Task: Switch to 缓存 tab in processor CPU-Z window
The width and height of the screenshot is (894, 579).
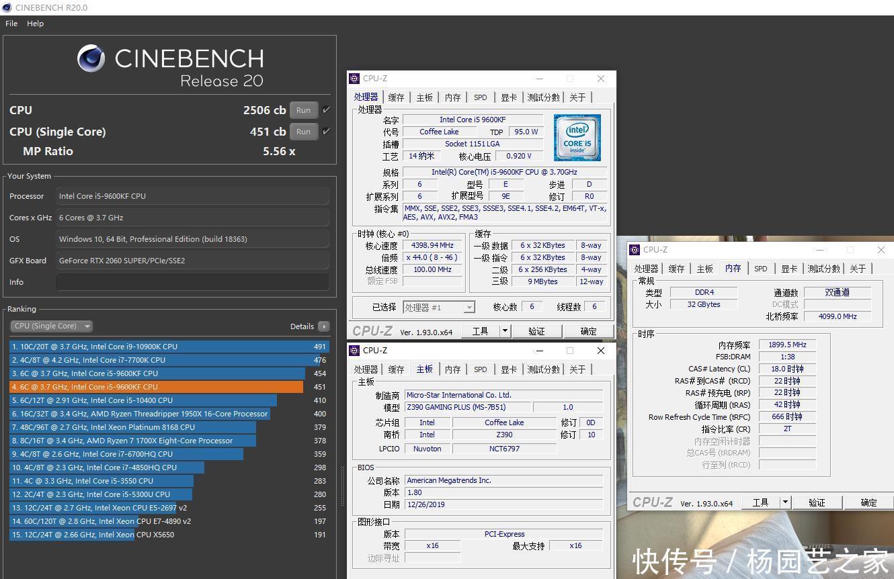Action: point(396,97)
